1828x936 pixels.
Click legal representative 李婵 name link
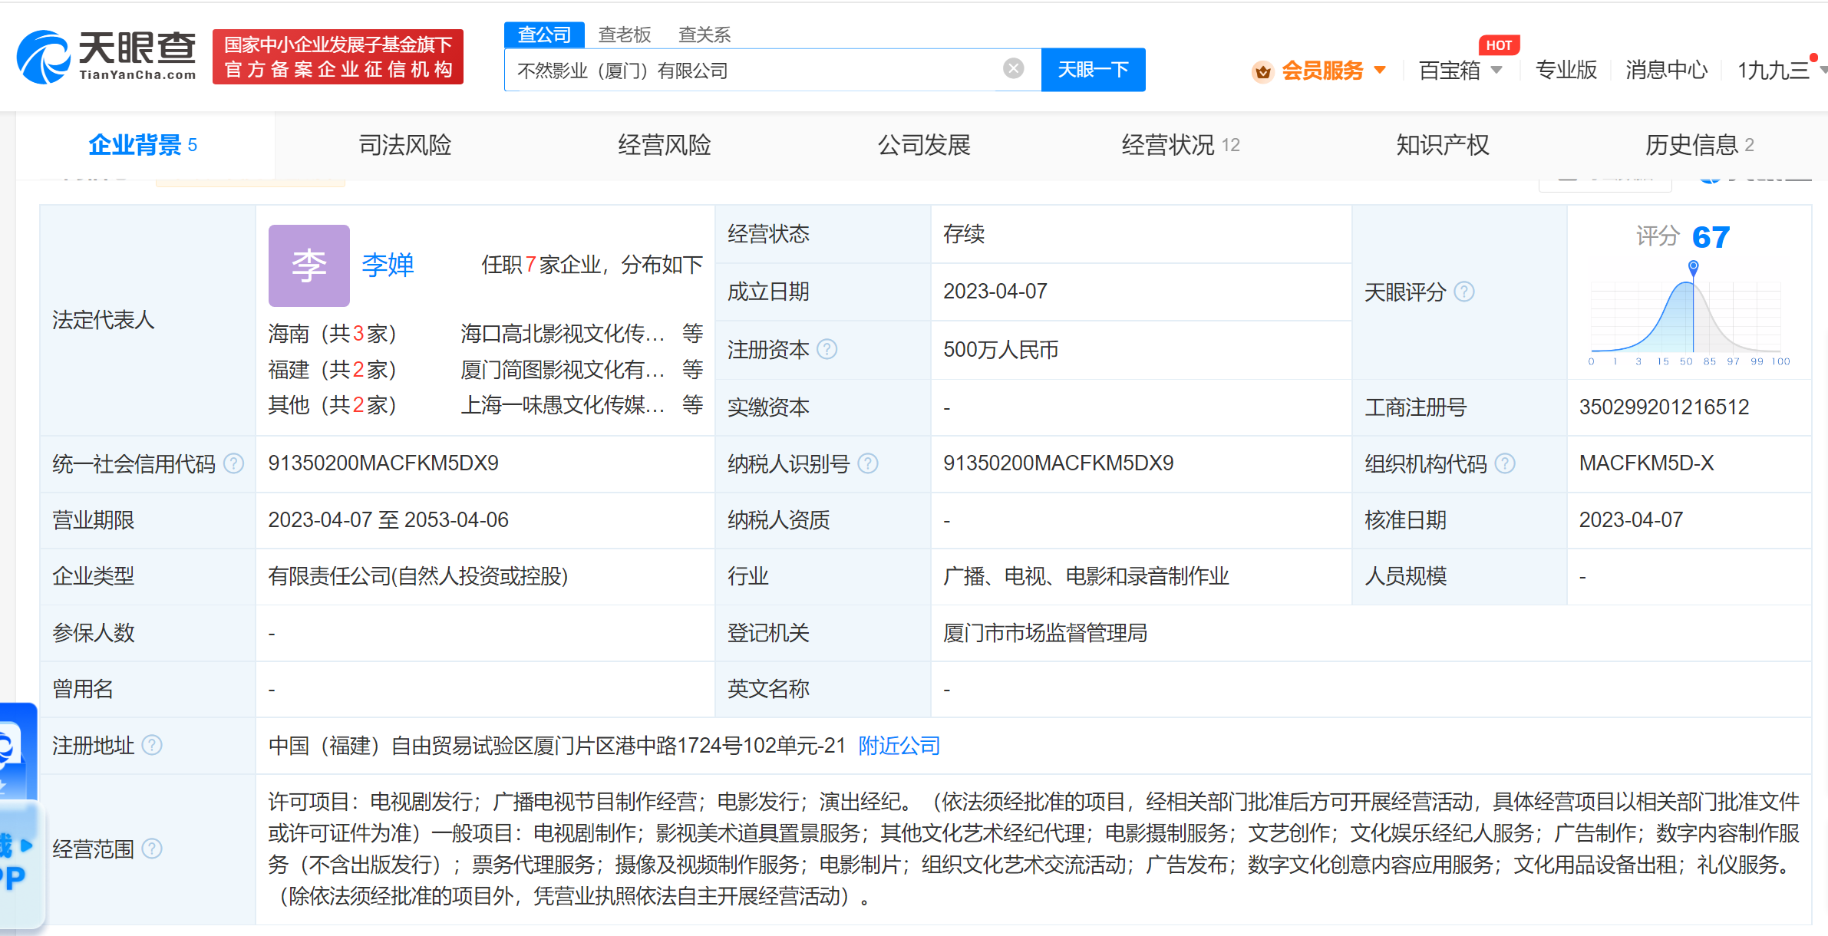(x=387, y=265)
